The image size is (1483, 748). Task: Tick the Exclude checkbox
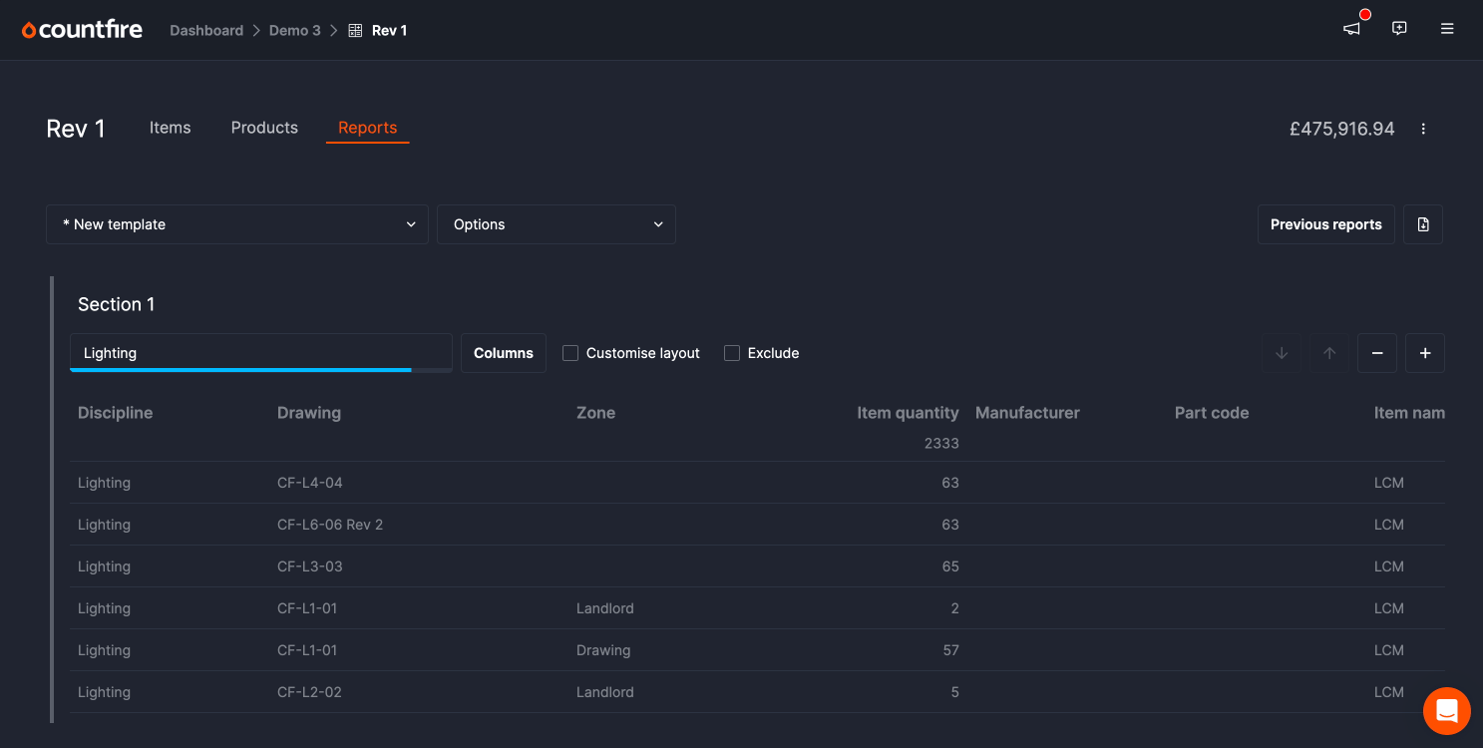[x=732, y=353]
